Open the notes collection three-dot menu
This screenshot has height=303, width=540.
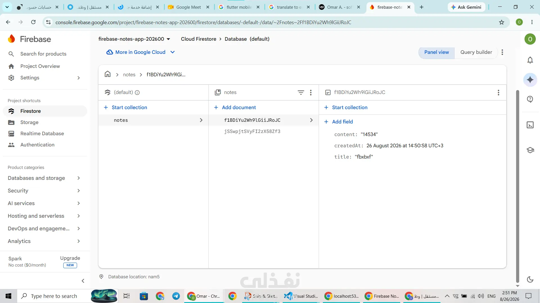pos(311,93)
